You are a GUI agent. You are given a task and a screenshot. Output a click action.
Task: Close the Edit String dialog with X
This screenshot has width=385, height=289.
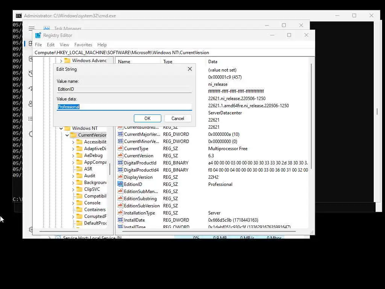click(x=190, y=69)
